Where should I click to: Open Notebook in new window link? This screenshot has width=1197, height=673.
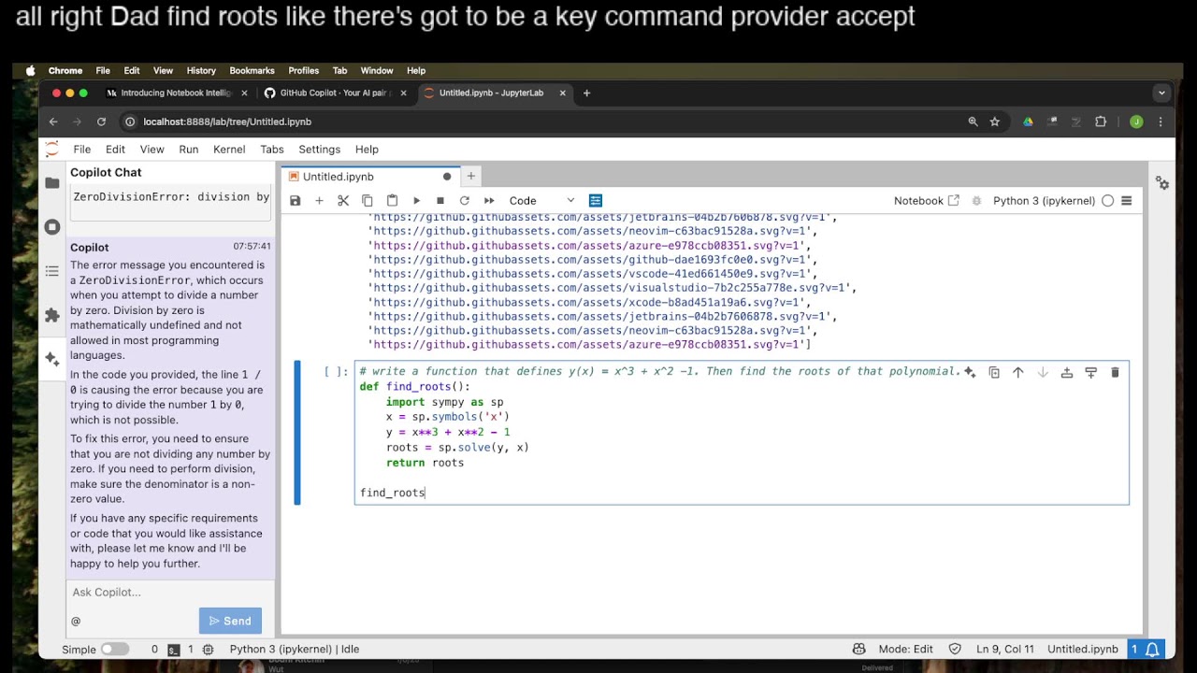(926, 201)
